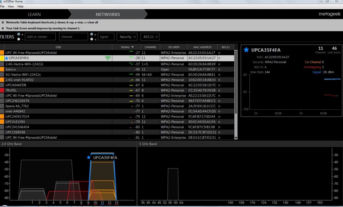Open the View menu
The width and height of the screenshot is (343, 207).
tap(11, 6)
